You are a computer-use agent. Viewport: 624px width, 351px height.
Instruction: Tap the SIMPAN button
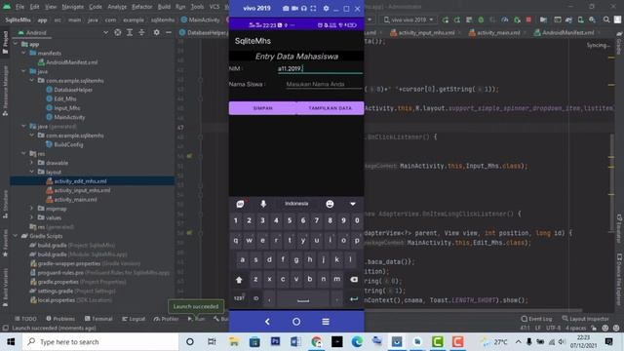click(x=262, y=108)
